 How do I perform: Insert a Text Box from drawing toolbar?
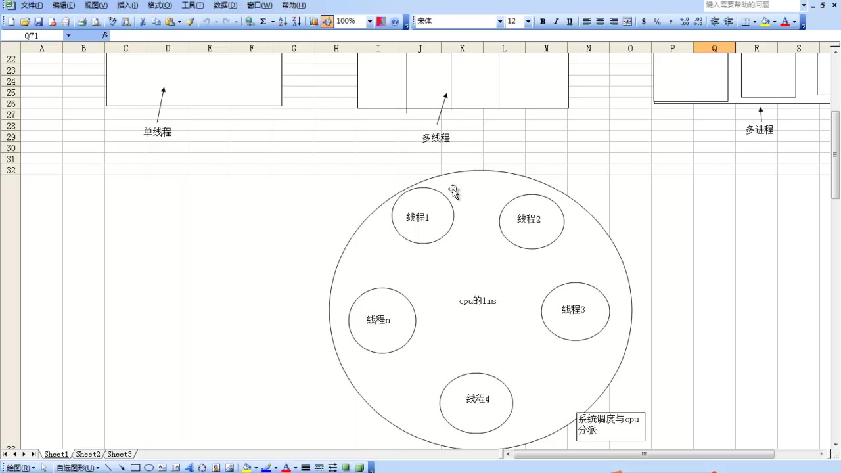(162, 468)
